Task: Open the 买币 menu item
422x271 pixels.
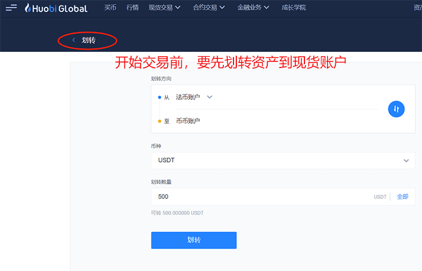Action: click(x=110, y=7)
